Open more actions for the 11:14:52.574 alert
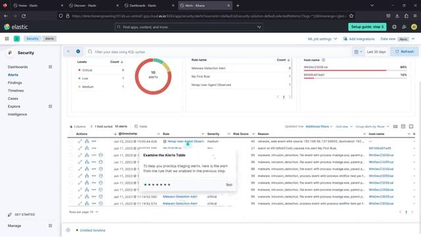Viewport: 421px width, 237px height. tap(93, 203)
